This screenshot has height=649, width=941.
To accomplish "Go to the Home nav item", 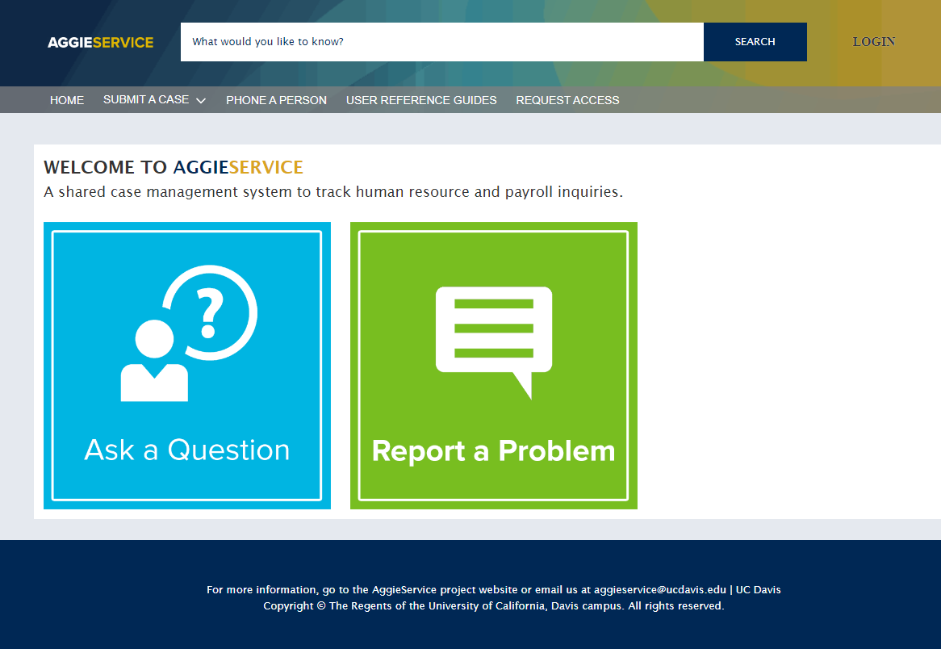I will pos(67,100).
